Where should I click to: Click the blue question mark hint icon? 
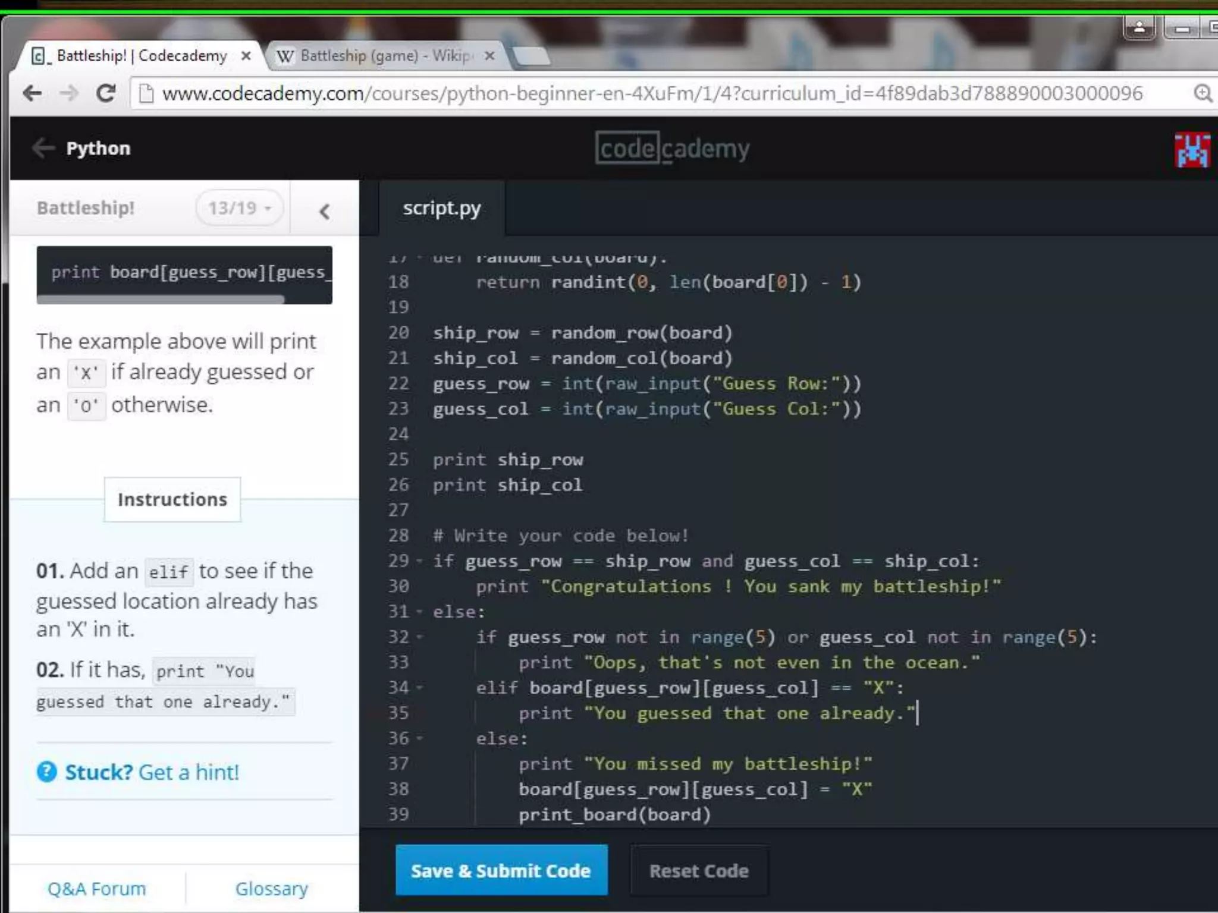pyautogui.click(x=47, y=772)
